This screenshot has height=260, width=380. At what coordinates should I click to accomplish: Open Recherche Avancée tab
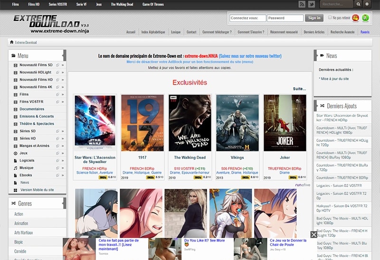point(342,32)
